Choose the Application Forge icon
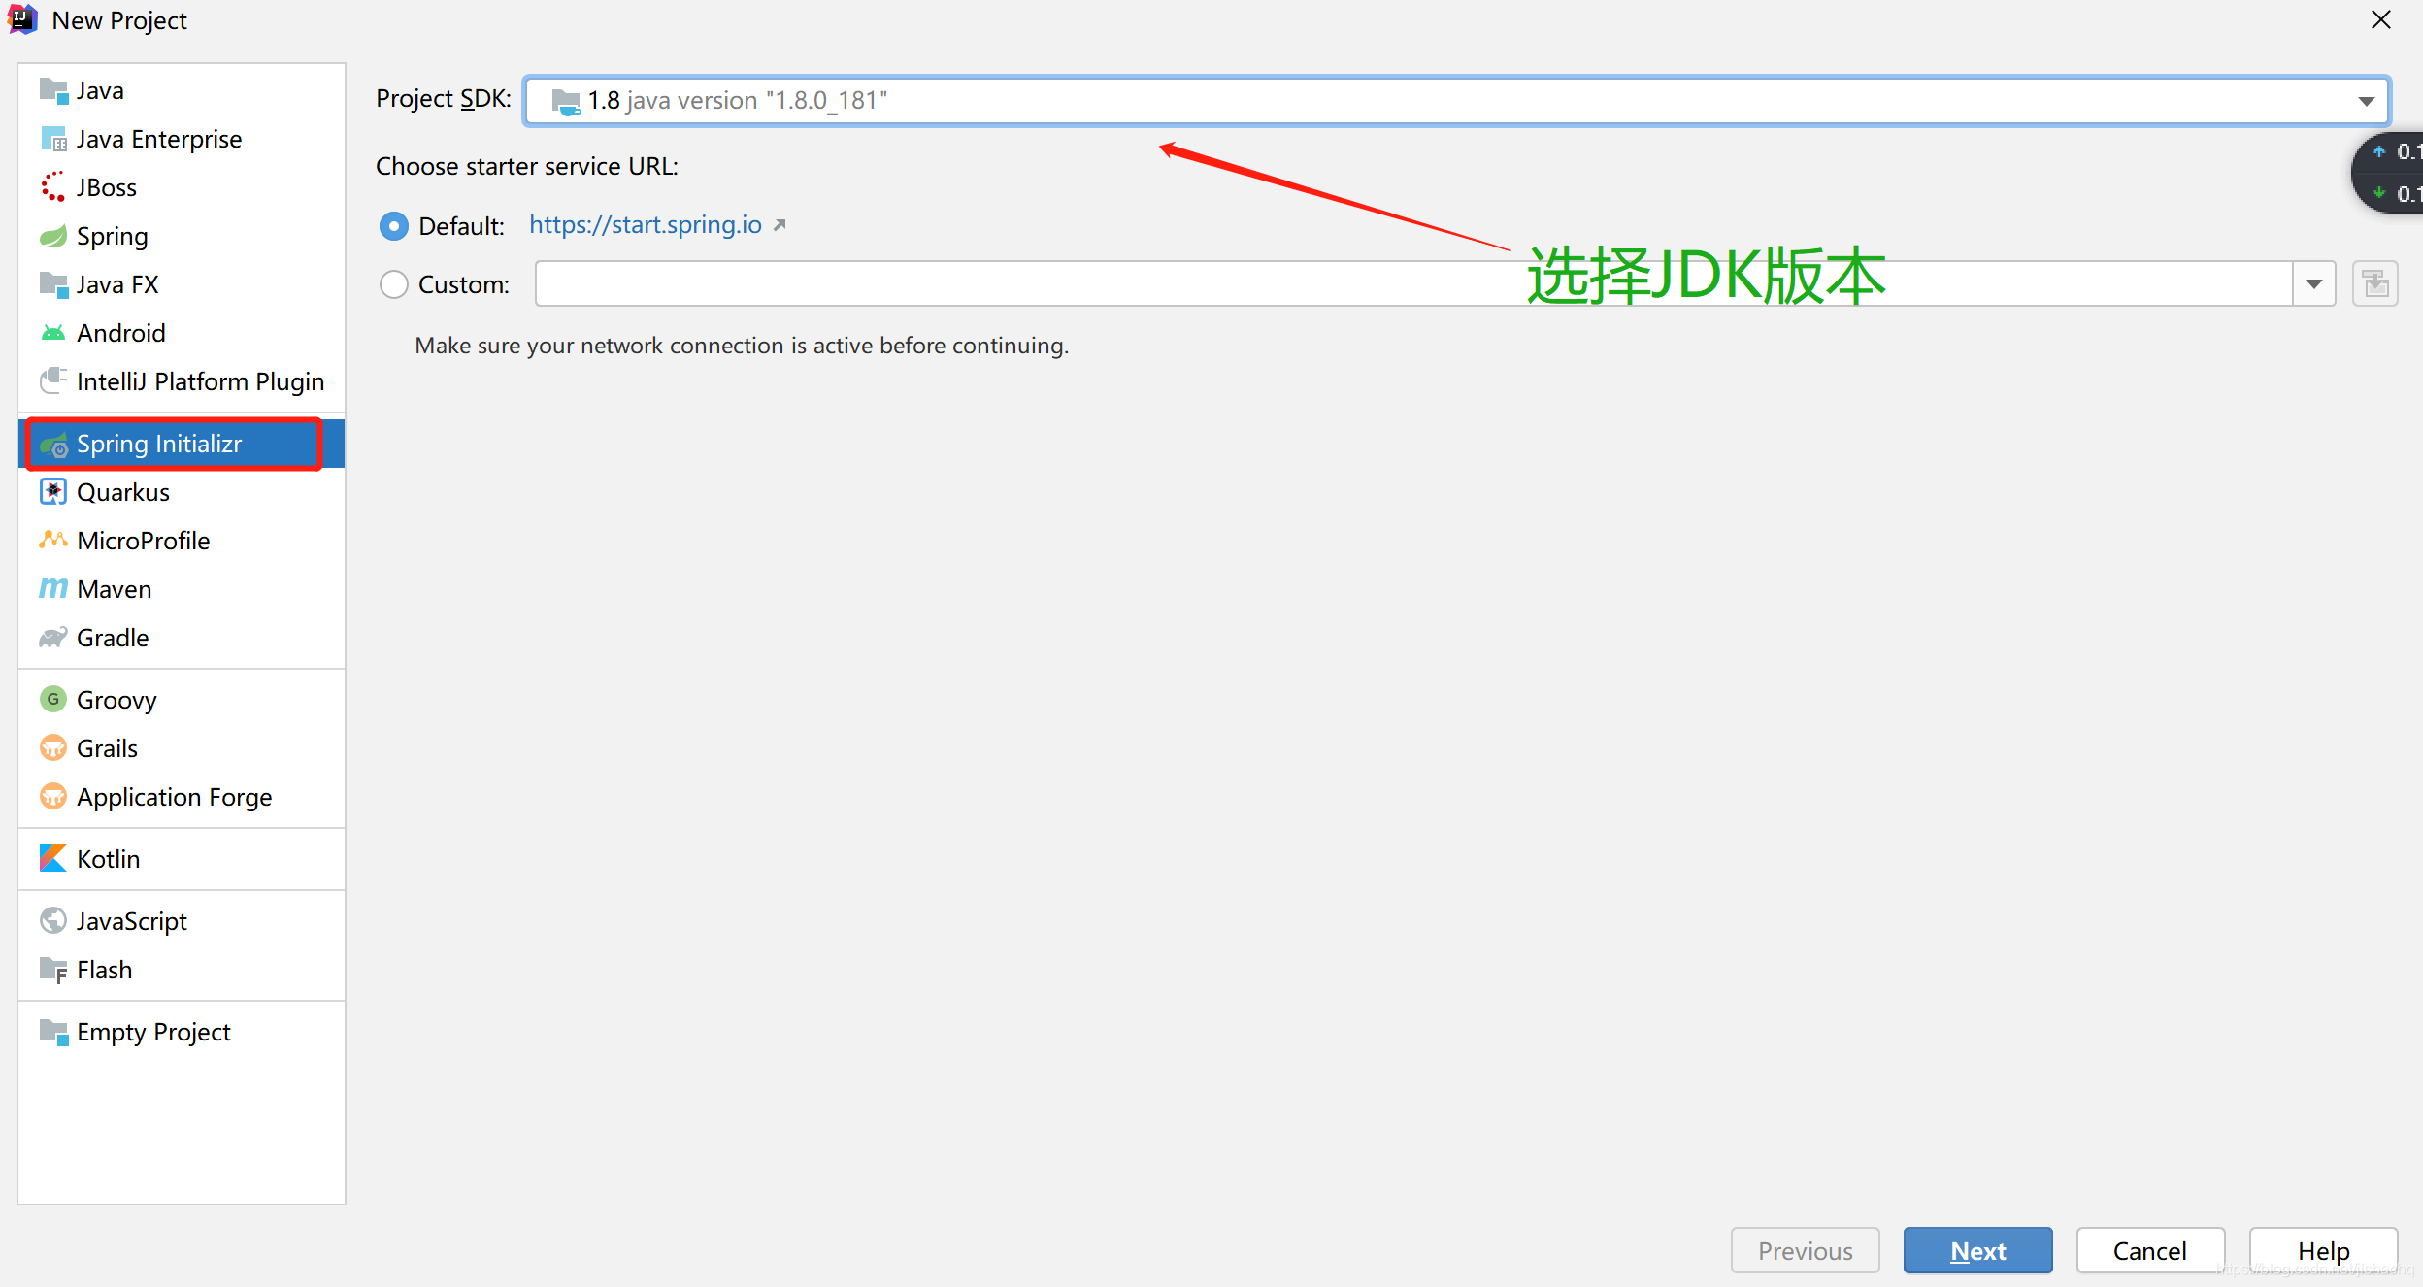 53,796
